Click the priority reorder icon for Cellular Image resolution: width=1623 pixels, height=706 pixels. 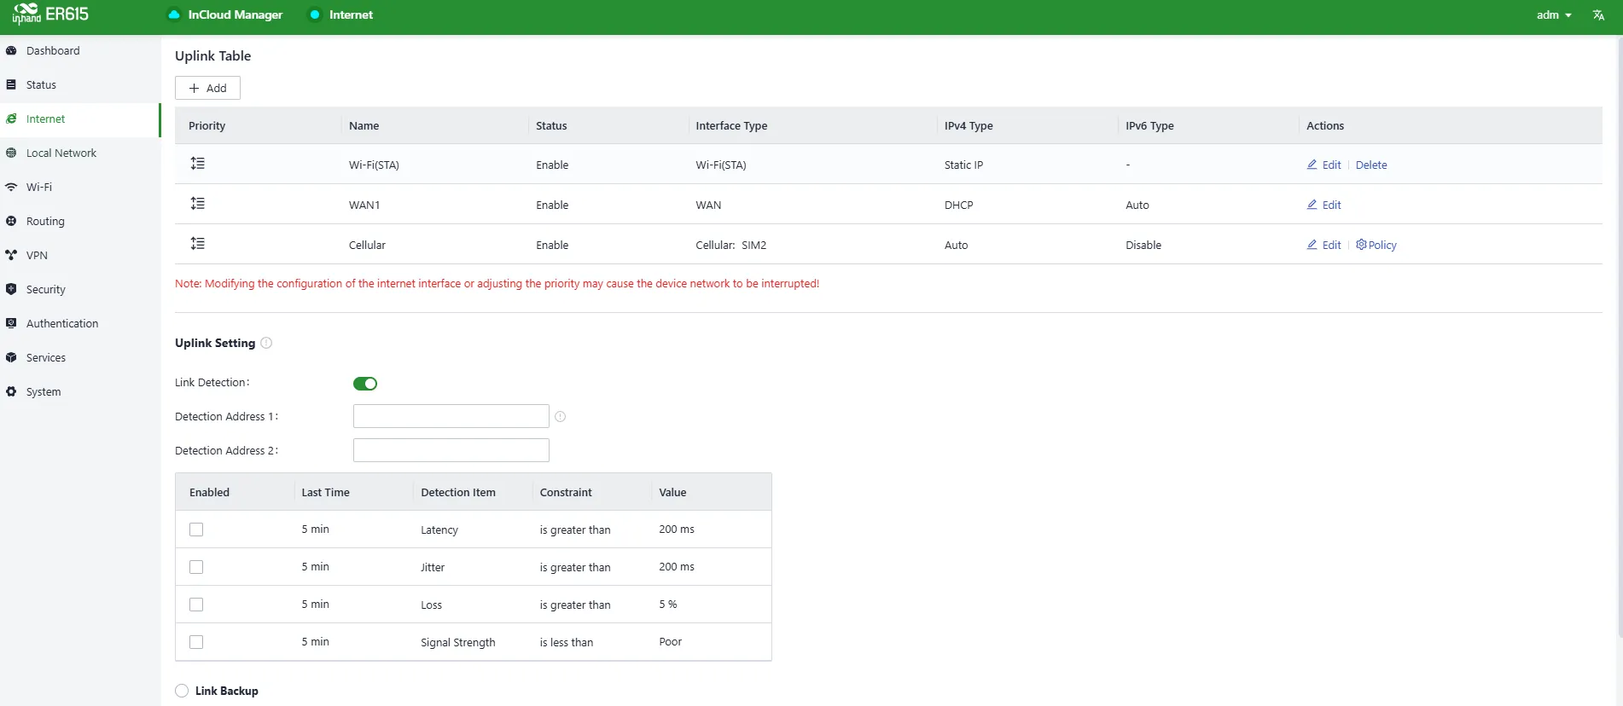[x=197, y=243]
